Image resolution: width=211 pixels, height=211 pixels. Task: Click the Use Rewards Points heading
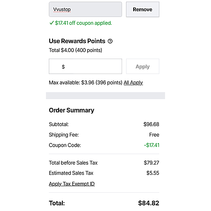click(x=77, y=41)
